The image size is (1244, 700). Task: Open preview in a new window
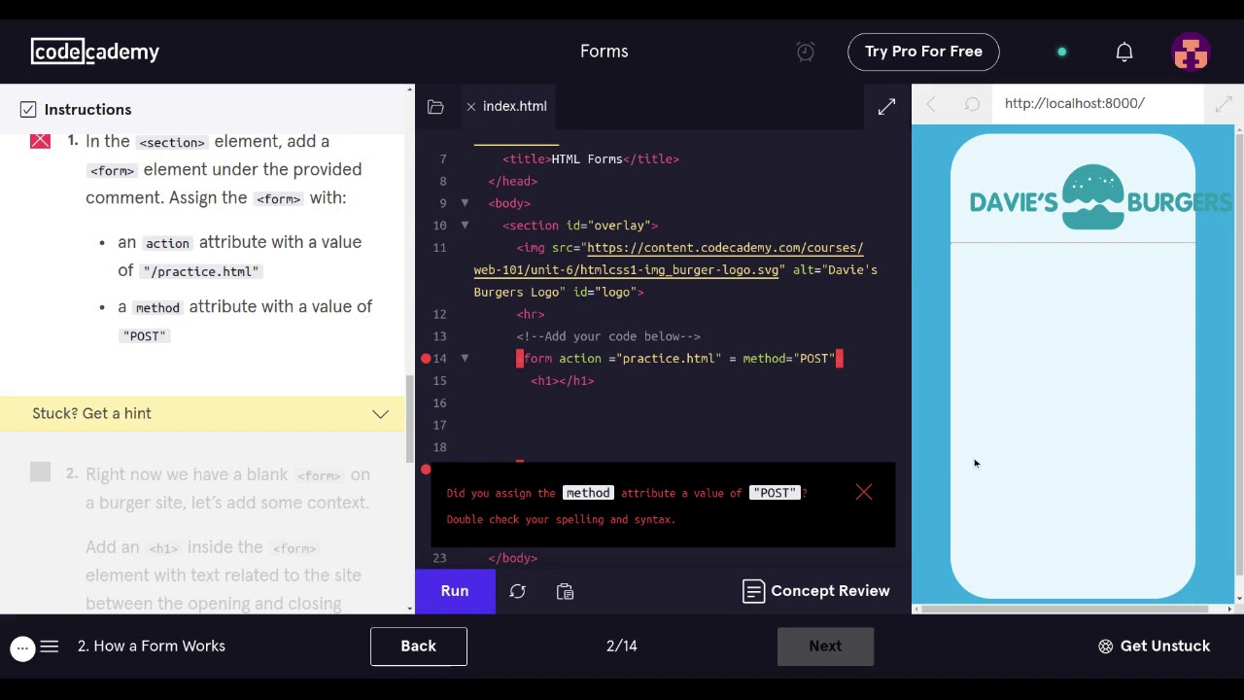click(x=1224, y=104)
